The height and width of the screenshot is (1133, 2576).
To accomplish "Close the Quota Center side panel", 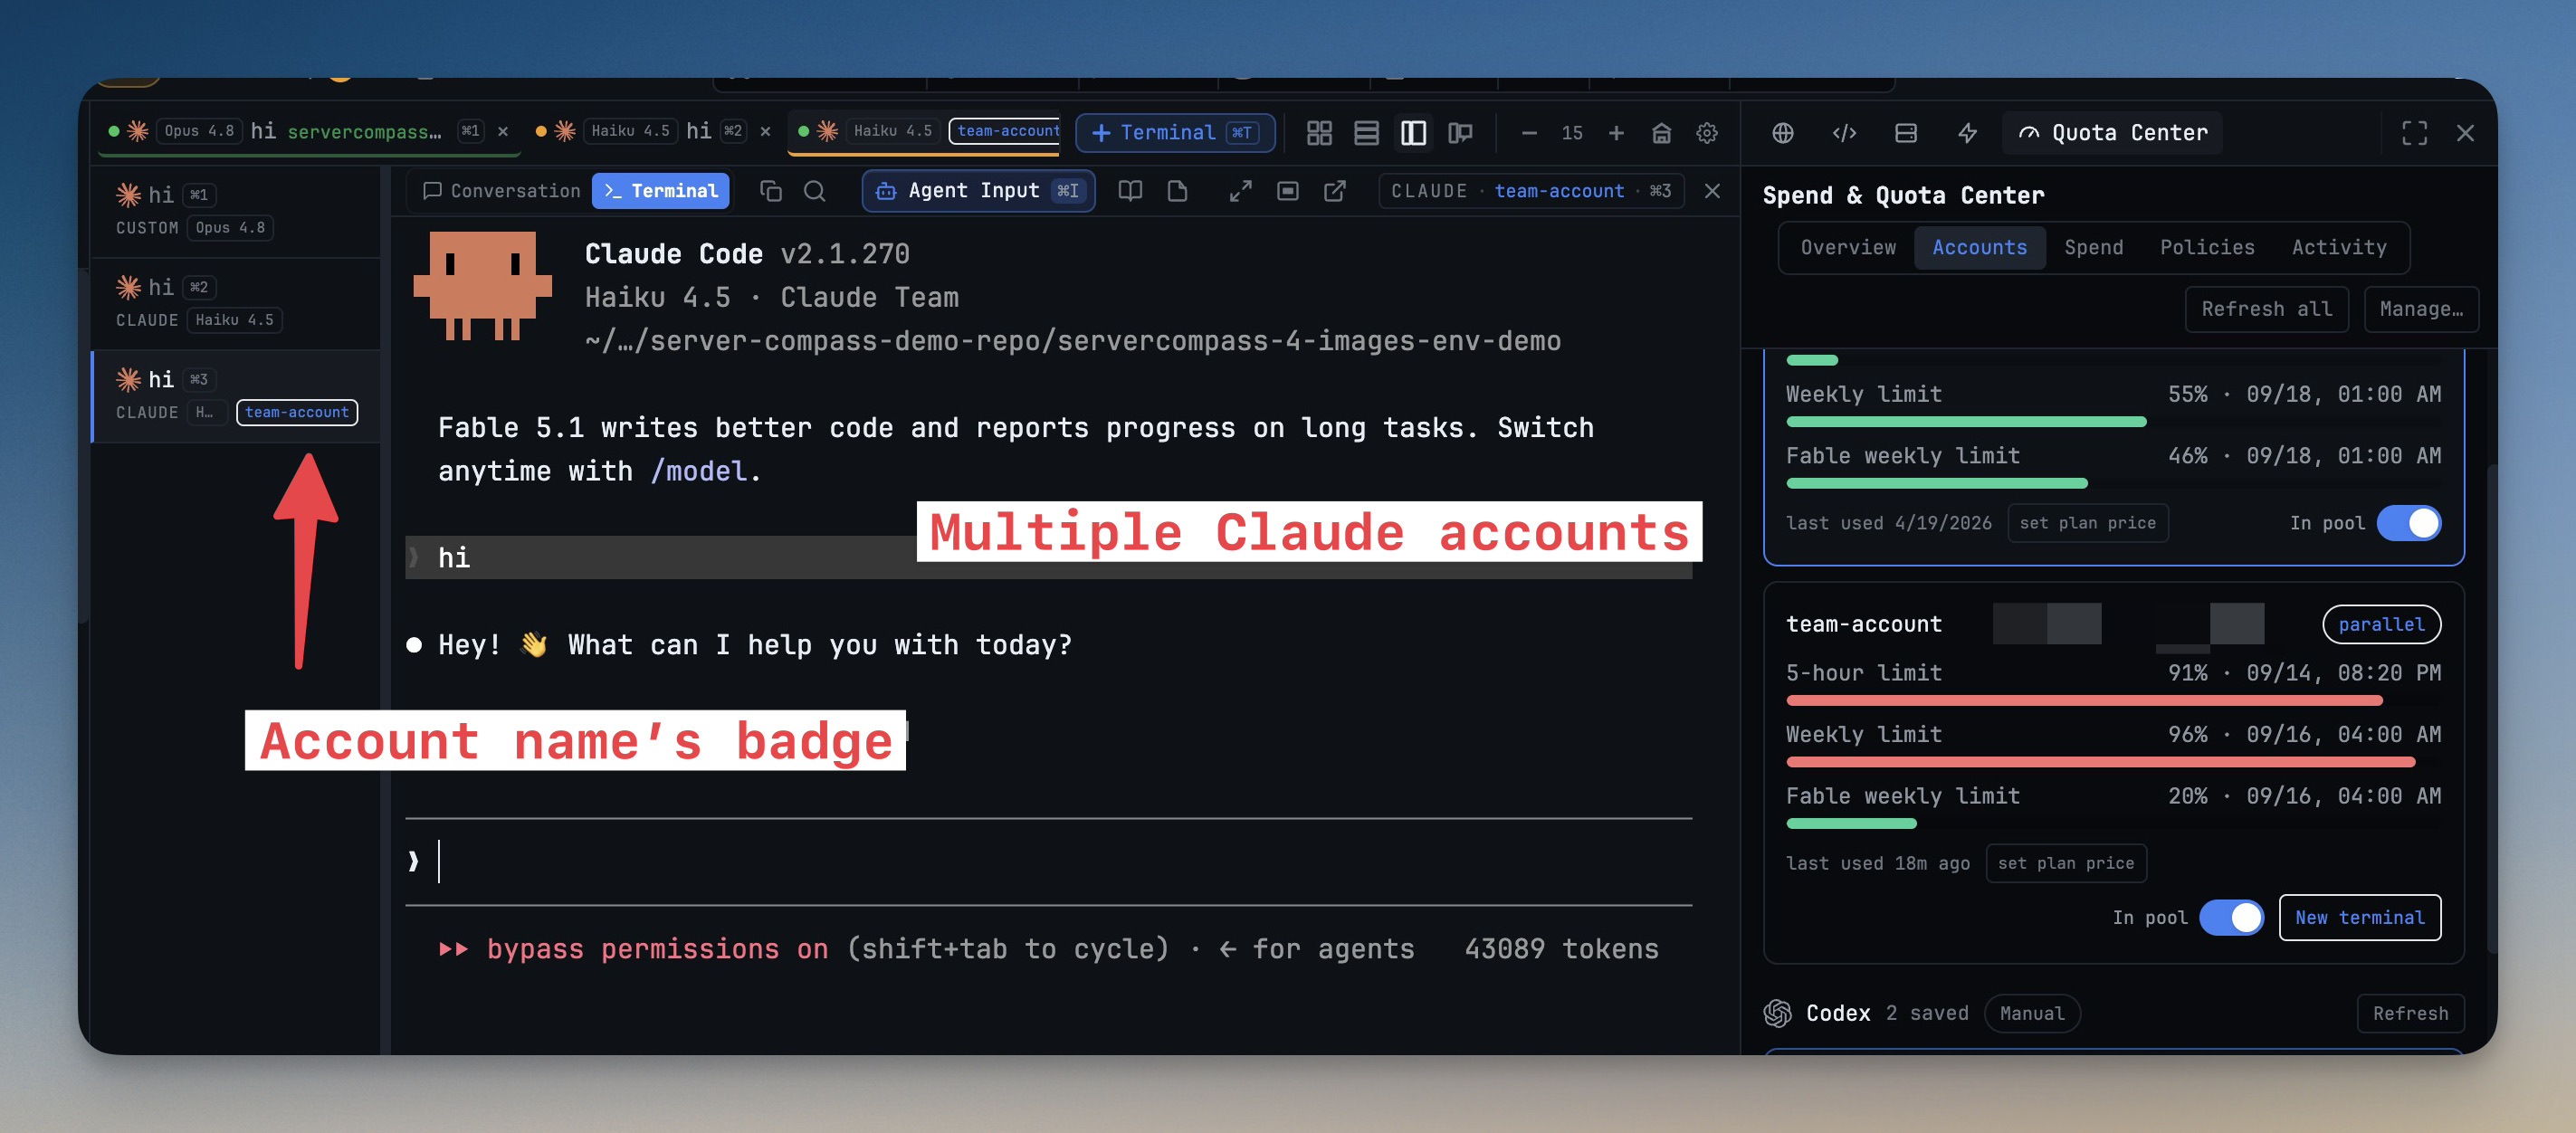I will tap(2465, 133).
